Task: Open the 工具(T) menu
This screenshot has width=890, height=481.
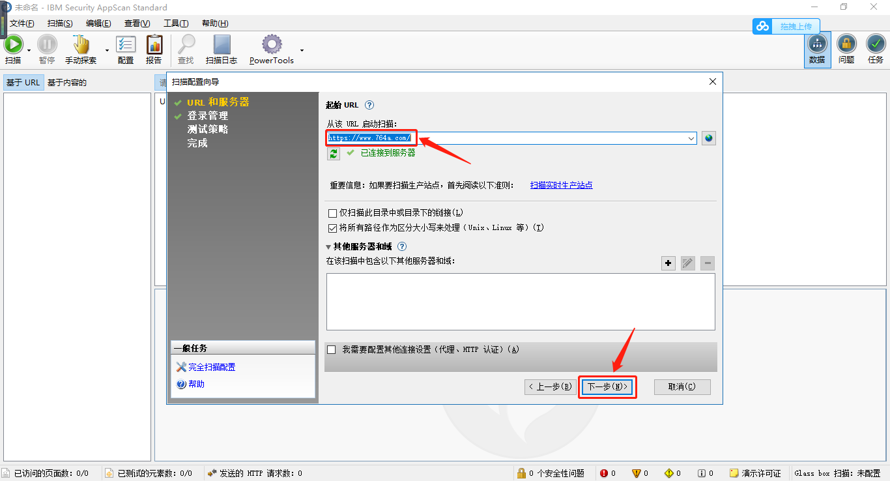Action: point(176,23)
